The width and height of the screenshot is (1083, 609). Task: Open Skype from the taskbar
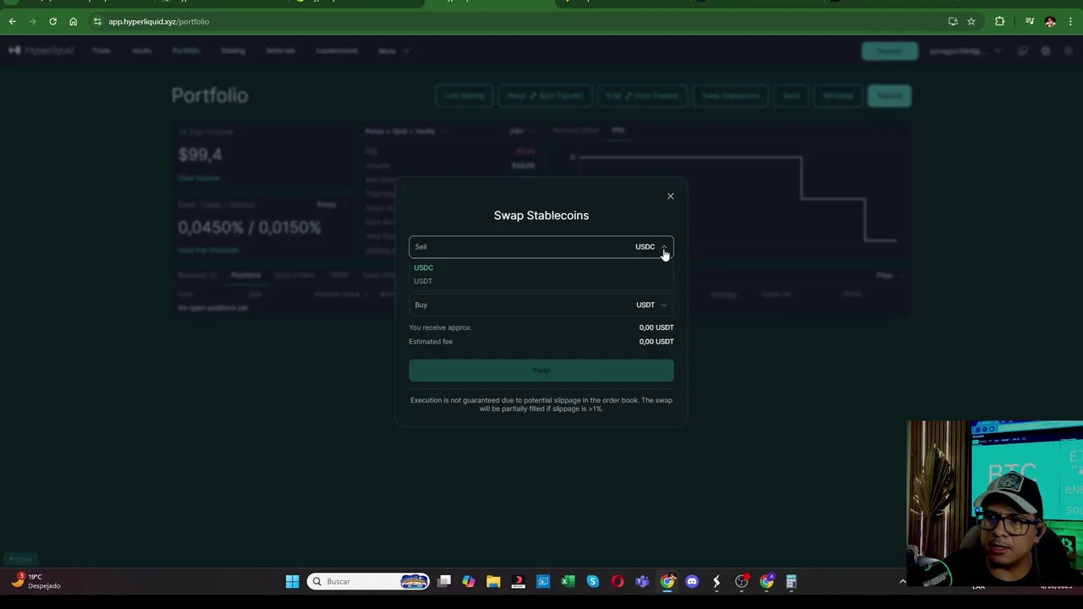pyautogui.click(x=592, y=582)
